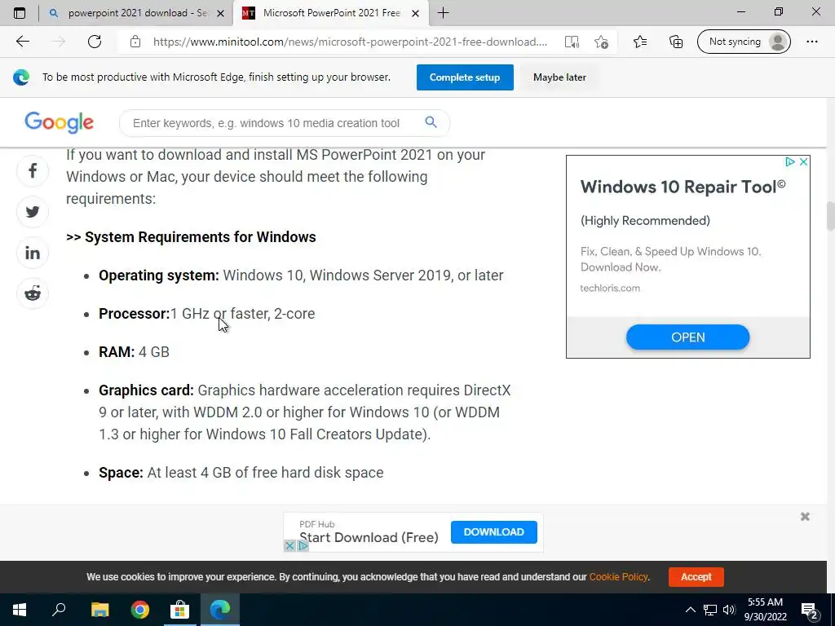Close the Microsoft PowerPoint 2021 tab
Image resolution: width=835 pixels, height=626 pixels.
click(x=415, y=13)
